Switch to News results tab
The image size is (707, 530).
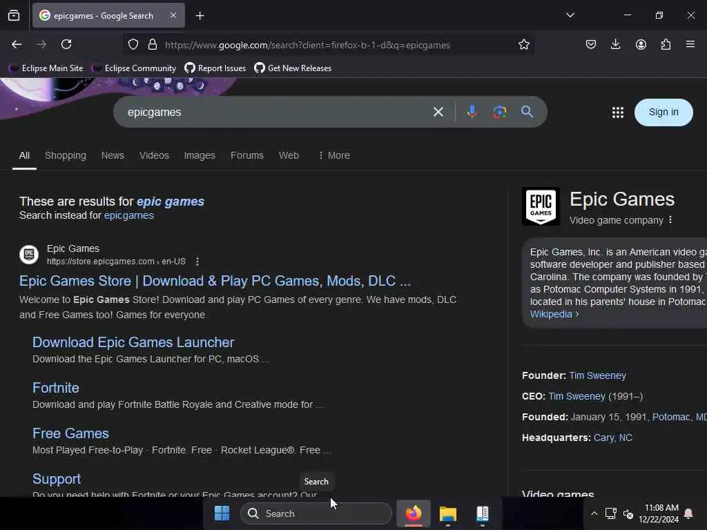point(113,155)
